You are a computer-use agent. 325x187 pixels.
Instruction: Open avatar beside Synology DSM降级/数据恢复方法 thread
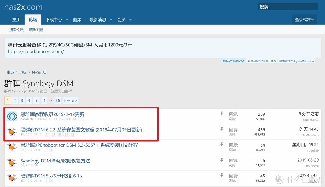pyautogui.click(x=12, y=163)
